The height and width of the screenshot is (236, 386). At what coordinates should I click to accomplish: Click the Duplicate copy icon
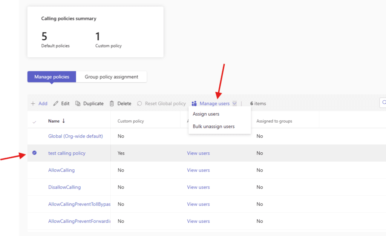tap(78, 104)
